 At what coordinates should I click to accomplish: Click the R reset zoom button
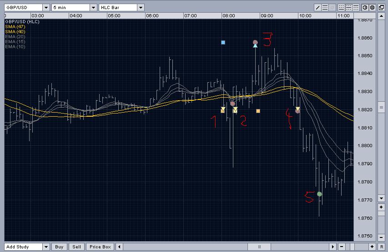tap(381, 247)
